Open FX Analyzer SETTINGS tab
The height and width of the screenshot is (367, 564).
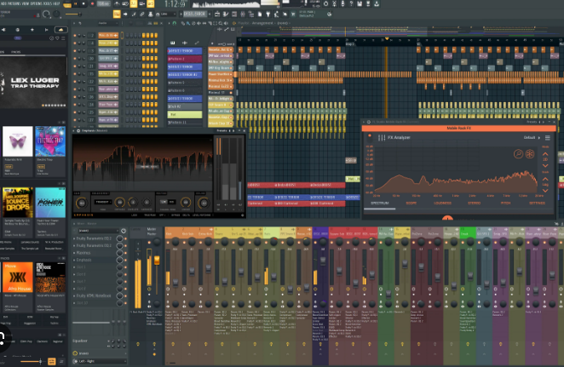tap(537, 204)
